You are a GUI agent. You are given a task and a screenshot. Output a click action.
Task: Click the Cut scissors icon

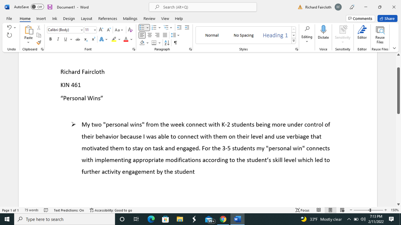click(x=39, y=28)
